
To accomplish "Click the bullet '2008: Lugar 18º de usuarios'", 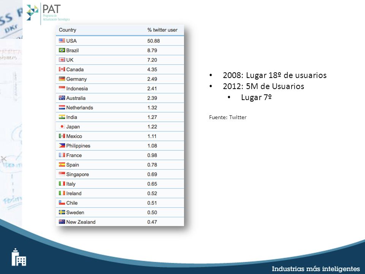I will coord(275,75).
